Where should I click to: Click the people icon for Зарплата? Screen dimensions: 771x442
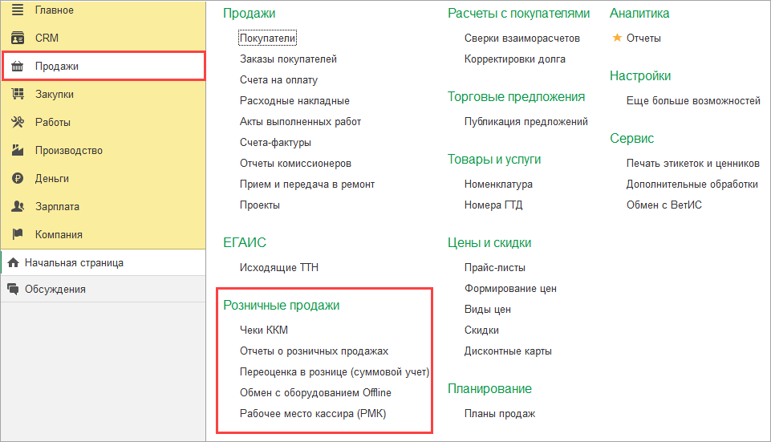coord(17,206)
